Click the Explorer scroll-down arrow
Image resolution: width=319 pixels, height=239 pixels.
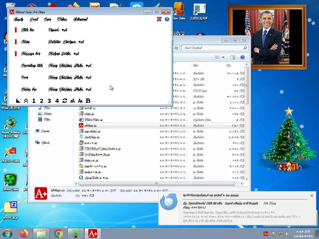pos(247,179)
